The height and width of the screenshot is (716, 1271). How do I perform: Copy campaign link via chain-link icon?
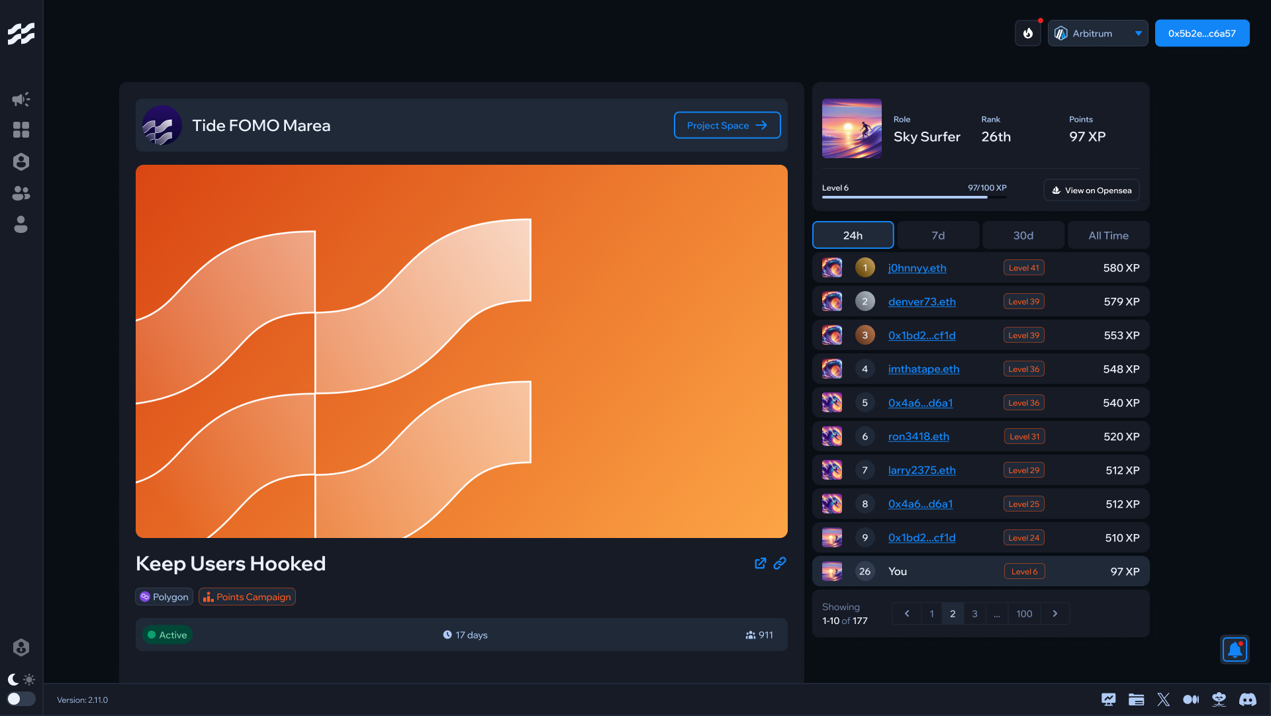(780, 563)
